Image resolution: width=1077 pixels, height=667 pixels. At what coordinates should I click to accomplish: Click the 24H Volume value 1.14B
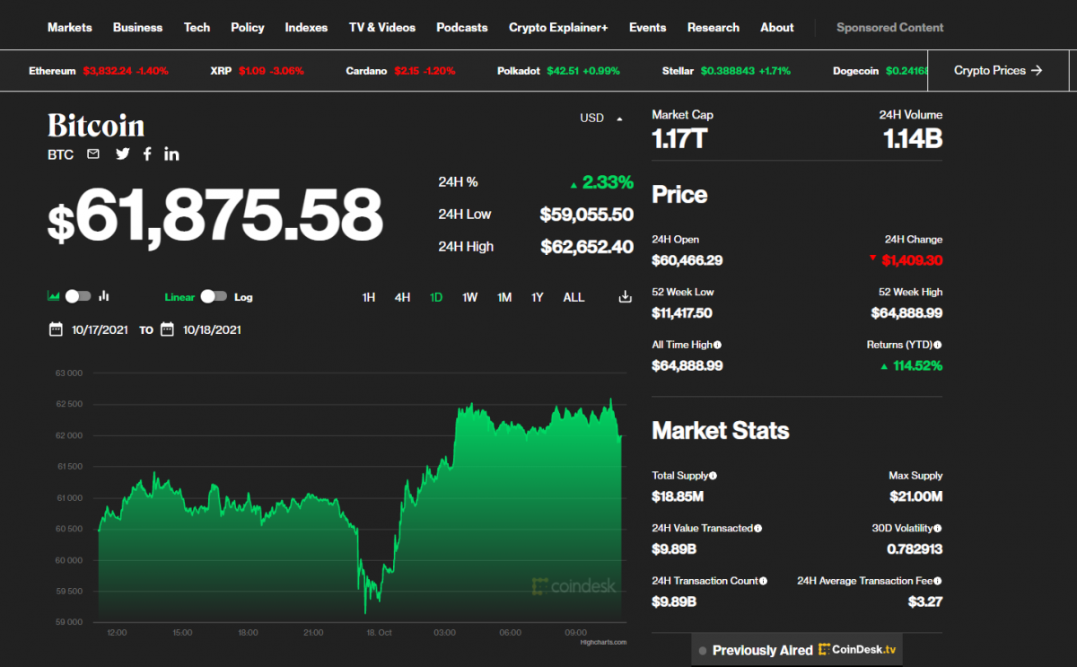click(x=913, y=139)
